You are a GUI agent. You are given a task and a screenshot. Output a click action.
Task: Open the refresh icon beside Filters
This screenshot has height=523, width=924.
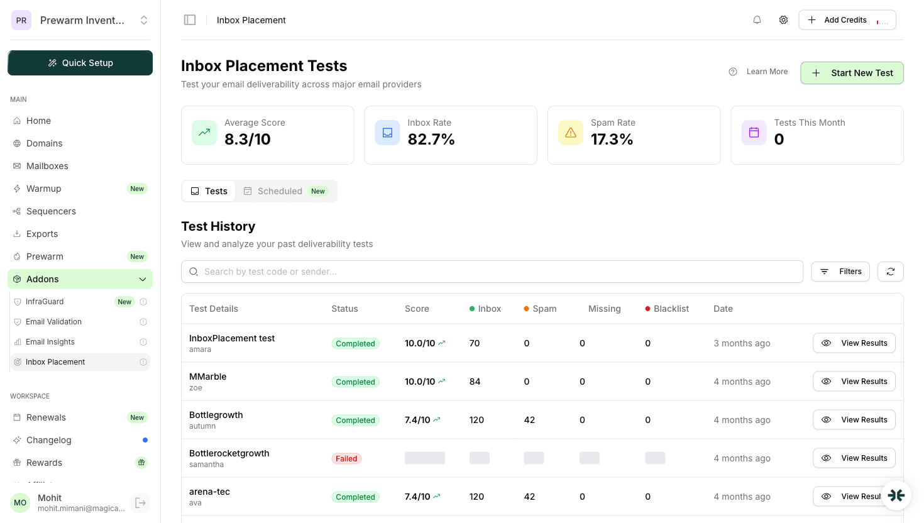890,271
